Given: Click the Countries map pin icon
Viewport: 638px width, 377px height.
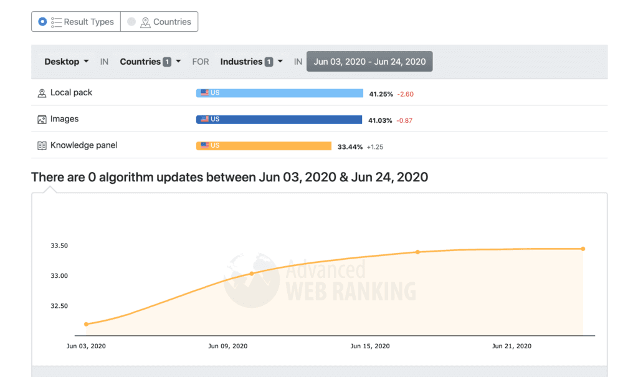Looking at the screenshot, I should 145,22.
